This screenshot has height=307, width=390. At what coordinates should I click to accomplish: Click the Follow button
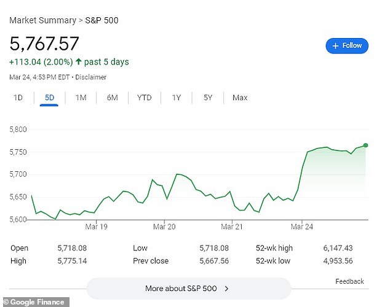point(347,45)
